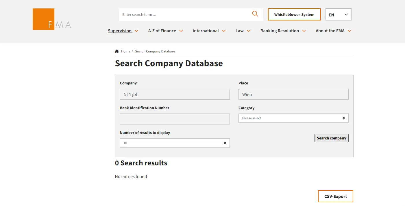Screen dimensions: 405x206
Task: Expand the Banking Resolution chevron
Action: [x=304, y=31]
